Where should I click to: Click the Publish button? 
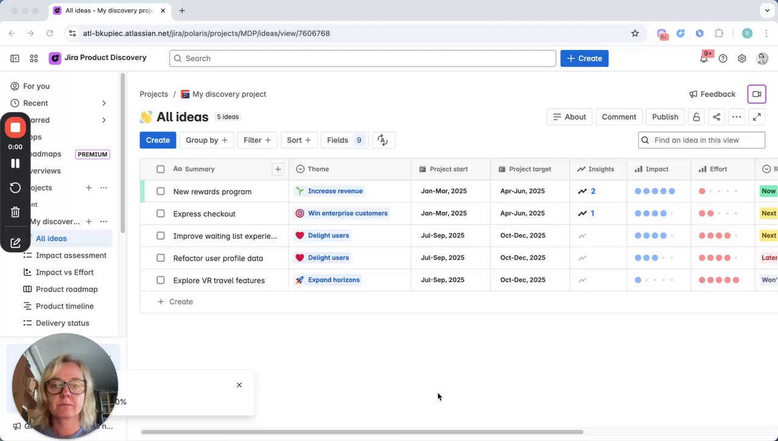pos(665,117)
